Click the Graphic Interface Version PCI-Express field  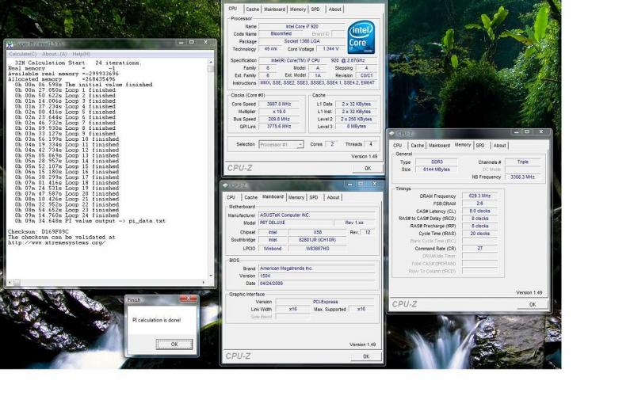point(325,302)
